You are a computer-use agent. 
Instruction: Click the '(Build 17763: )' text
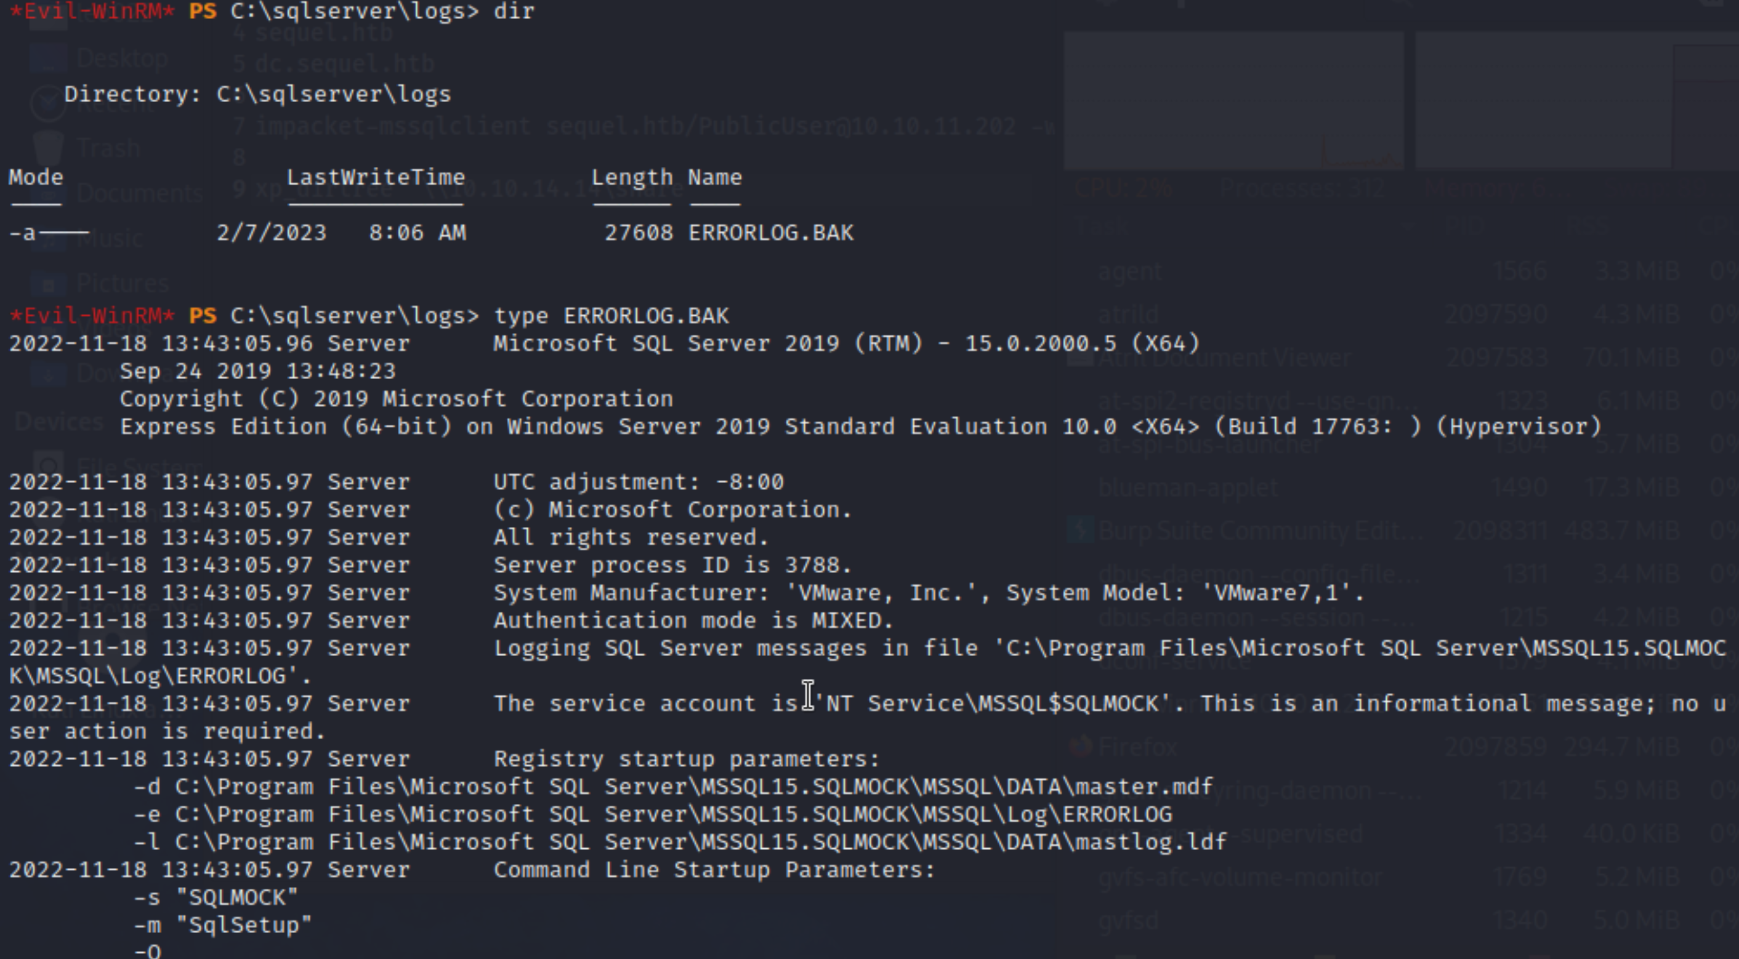tap(1318, 427)
